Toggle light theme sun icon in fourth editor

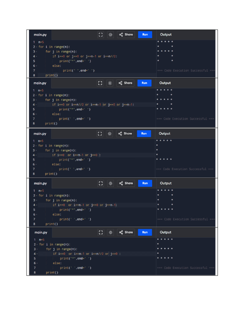click(111, 183)
